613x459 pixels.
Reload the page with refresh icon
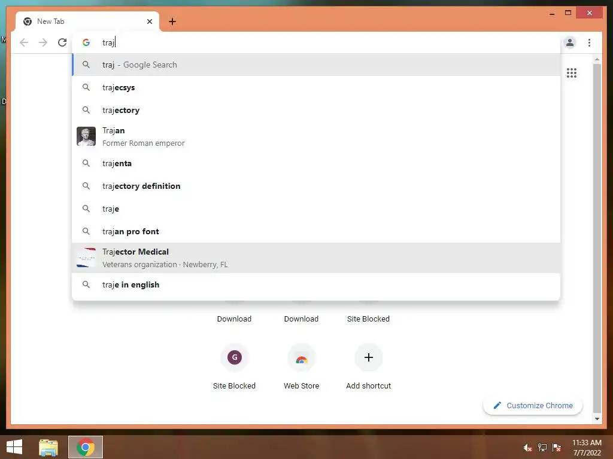(x=62, y=42)
